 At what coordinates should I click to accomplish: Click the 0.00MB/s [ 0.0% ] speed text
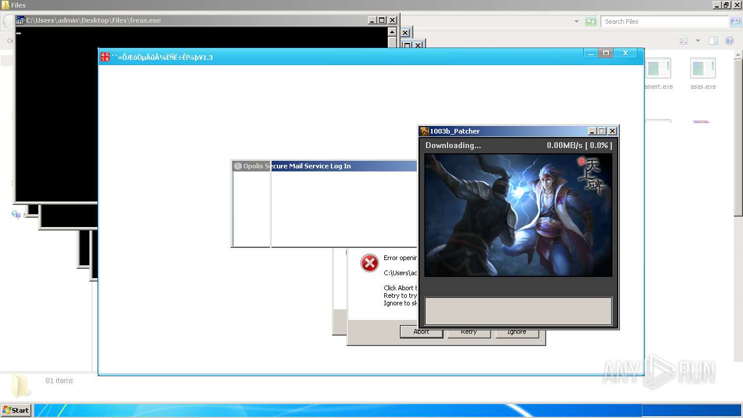(579, 145)
